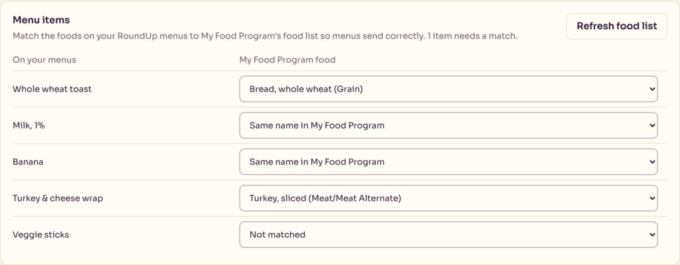Open the Milk, 1% food match dropdown

pyautogui.click(x=448, y=126)
